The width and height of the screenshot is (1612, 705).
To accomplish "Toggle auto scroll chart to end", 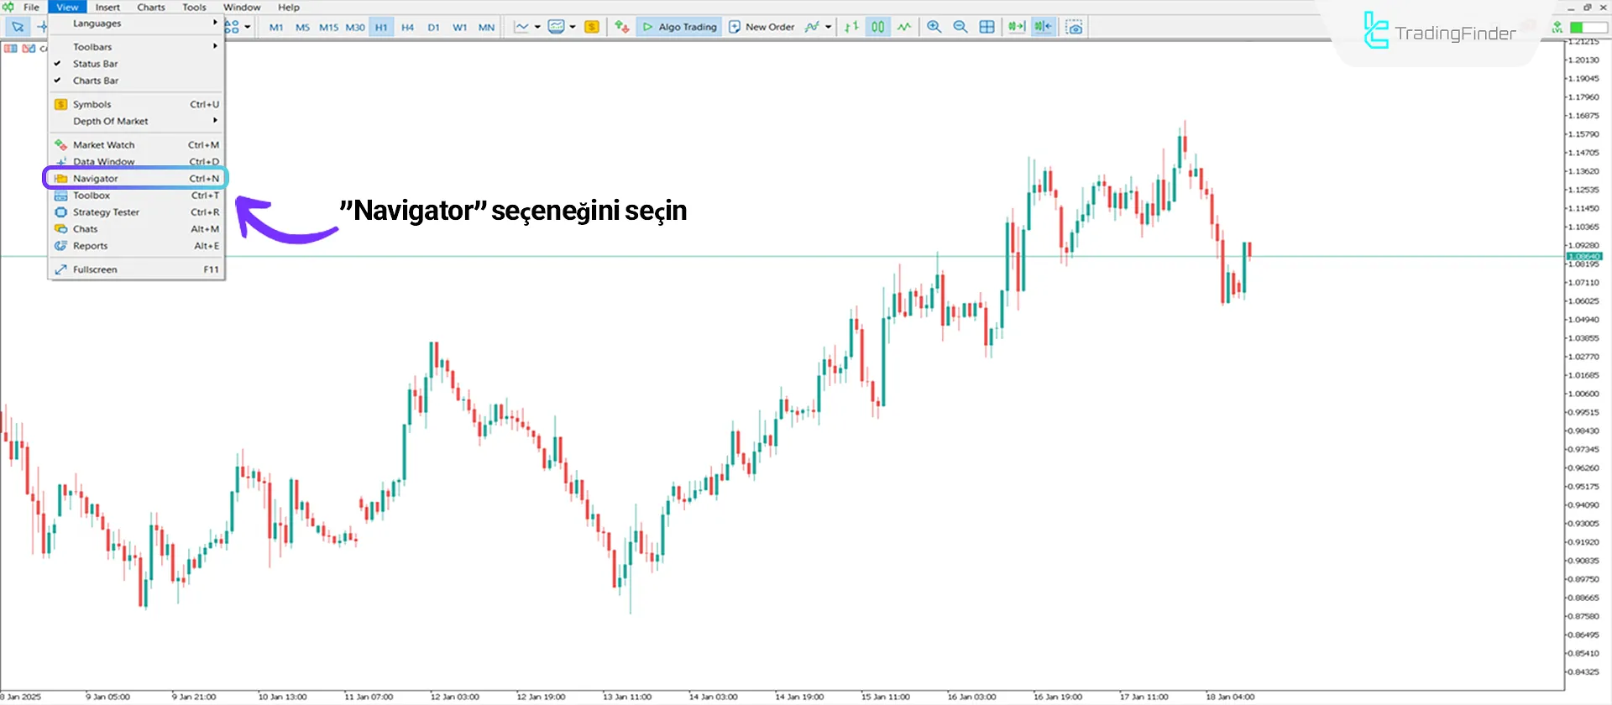I will point(1016,27).
